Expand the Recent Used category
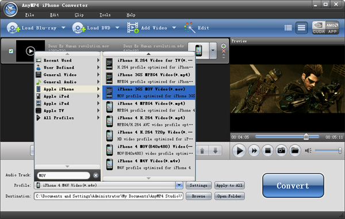 click(x=67, y=60)
